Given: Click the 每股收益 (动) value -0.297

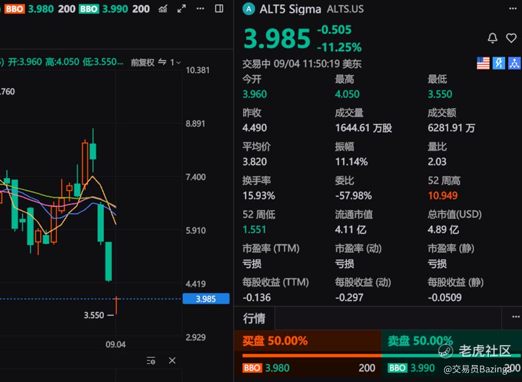Looking at the screenshot, I should tap(349, 298).
